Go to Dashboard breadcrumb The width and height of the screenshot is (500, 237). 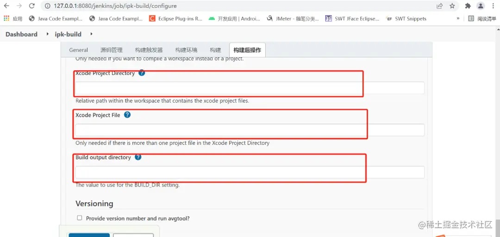coord(21,34)
